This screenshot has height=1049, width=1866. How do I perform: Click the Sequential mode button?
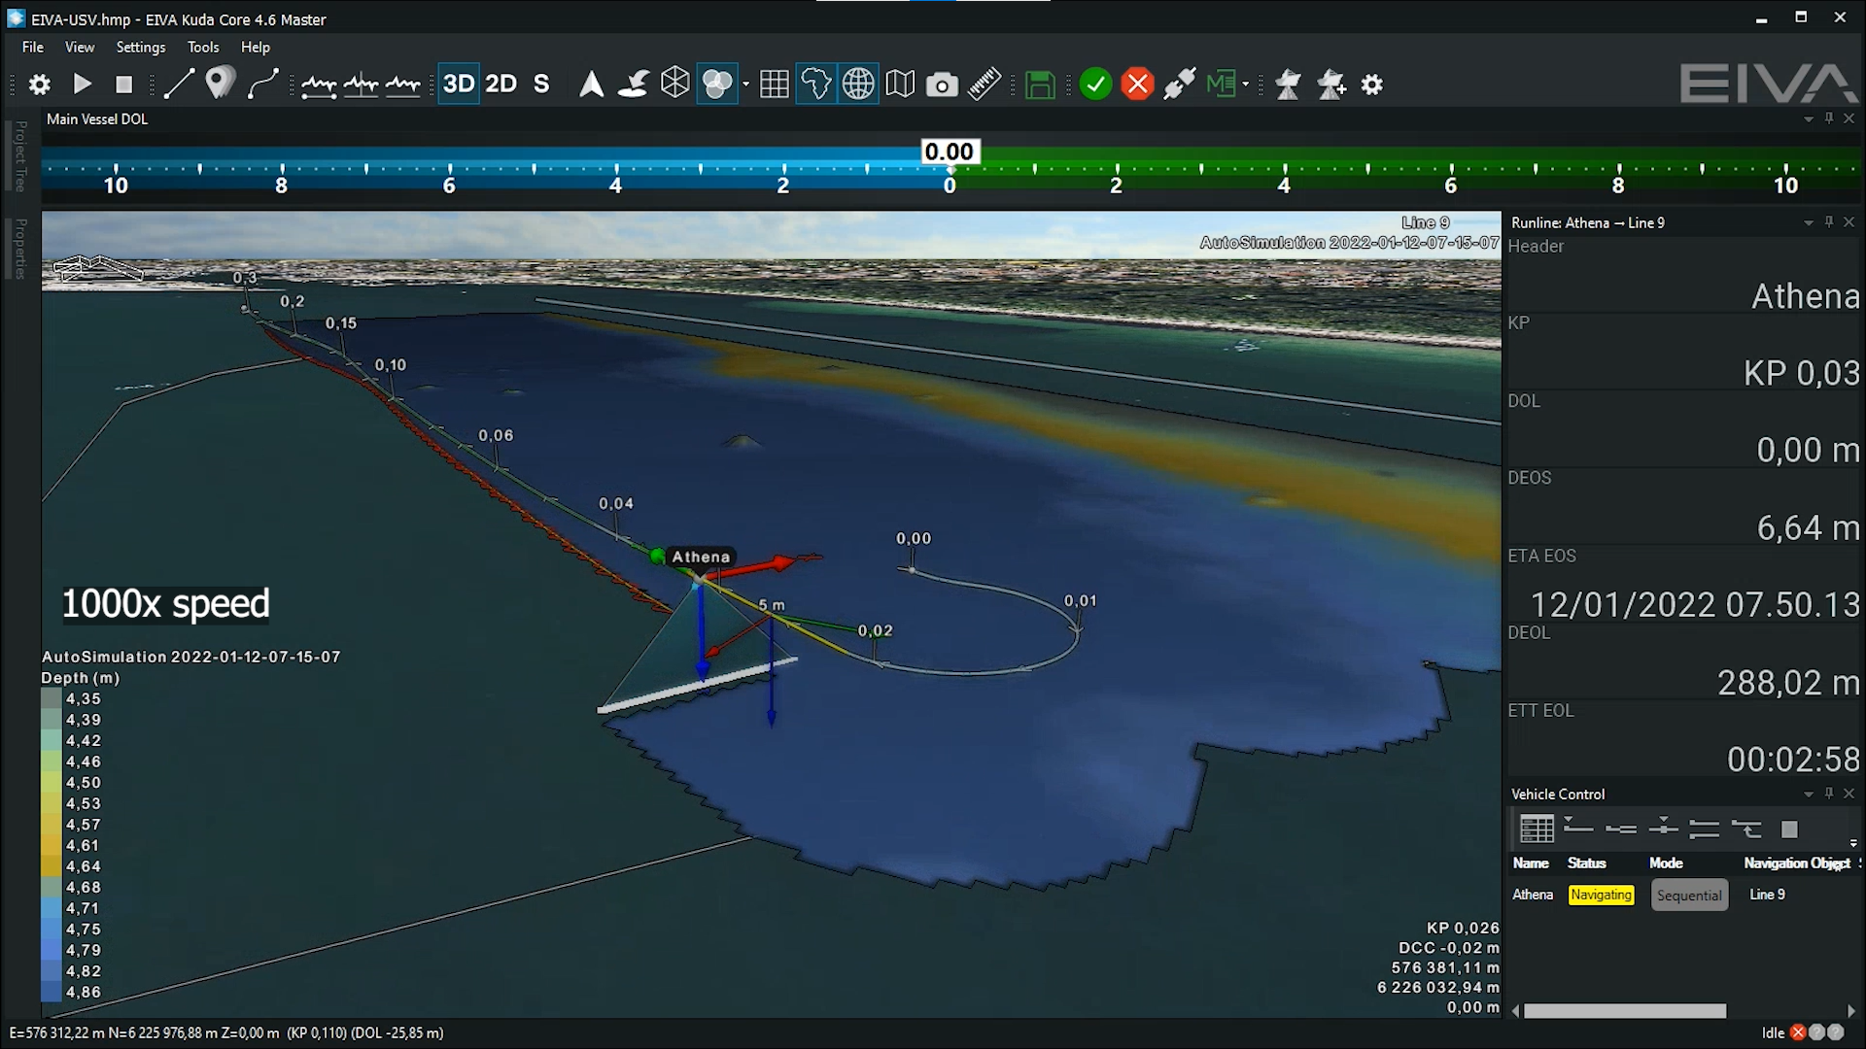1689,896
